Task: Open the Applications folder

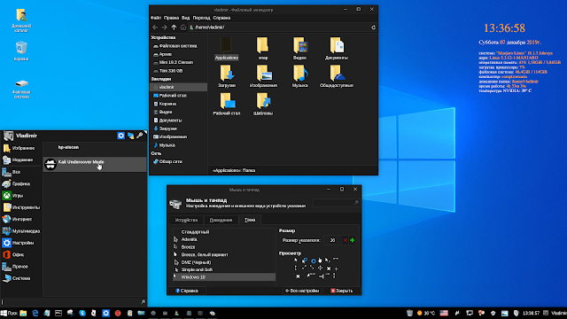Action: [227, 49]
